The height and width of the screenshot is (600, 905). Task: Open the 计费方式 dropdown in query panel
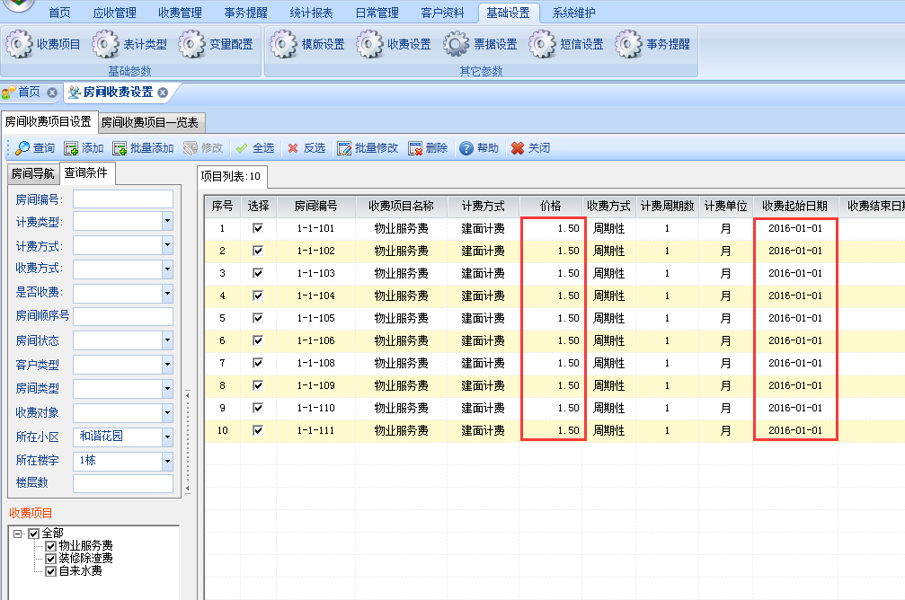167,245
